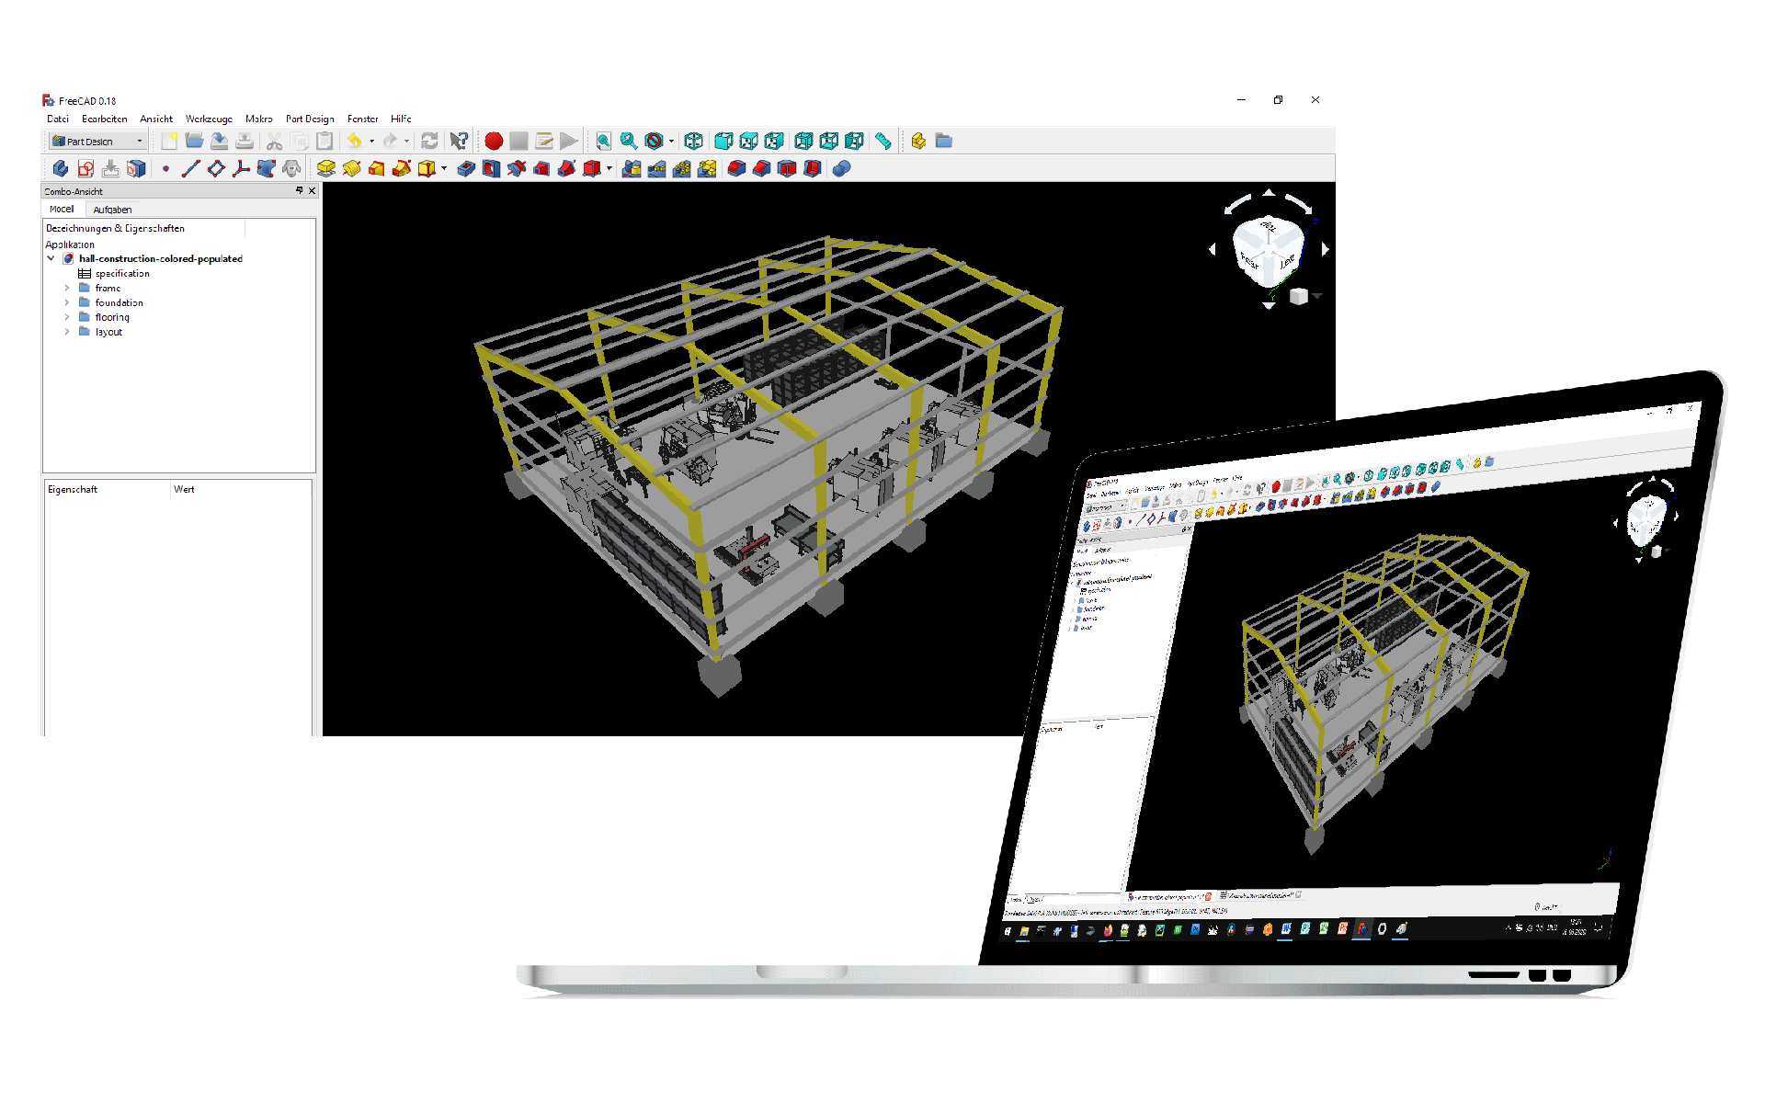Click the navigation cube in viewport
Image resolution: width=1765 pixels, height=1103 pixels.
tap(1269, 248)
